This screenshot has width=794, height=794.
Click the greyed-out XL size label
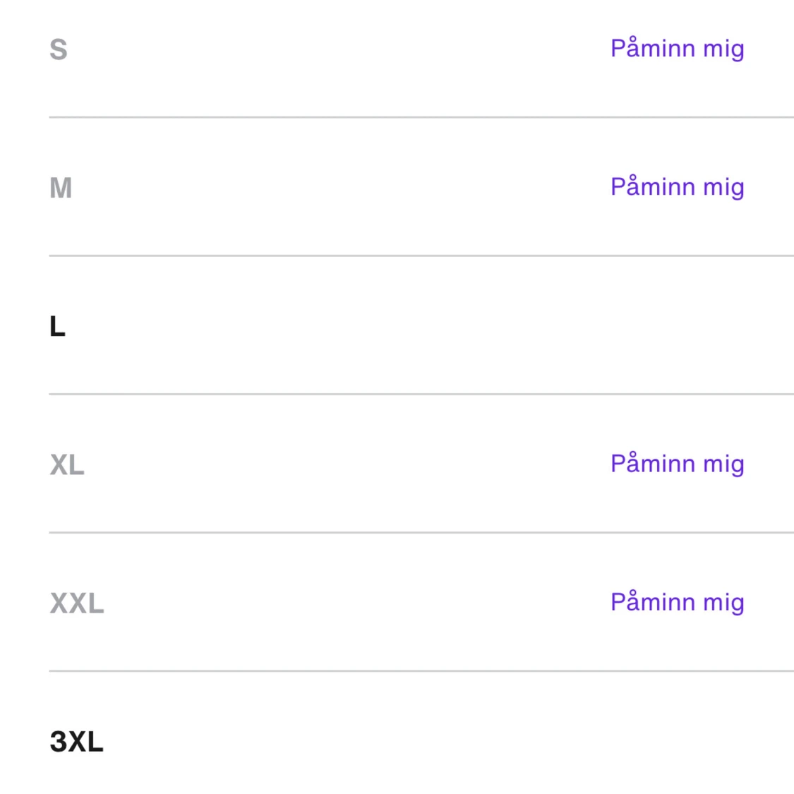tap(67, 465)
